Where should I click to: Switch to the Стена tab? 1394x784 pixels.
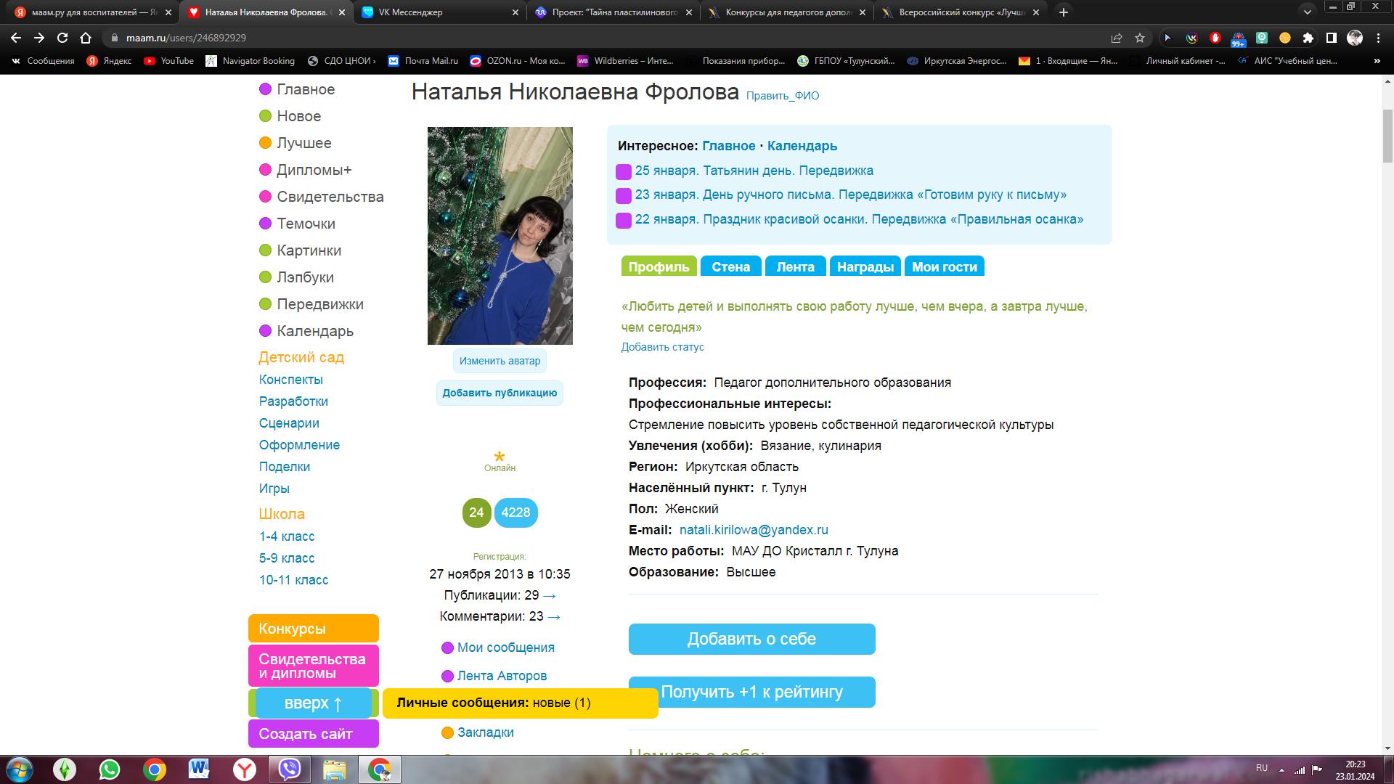(730, 266)
